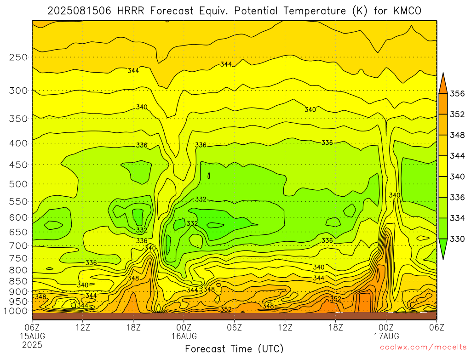Click the 344 colorbar label
This screenshot has height=353, width=471.
point(457,156)
